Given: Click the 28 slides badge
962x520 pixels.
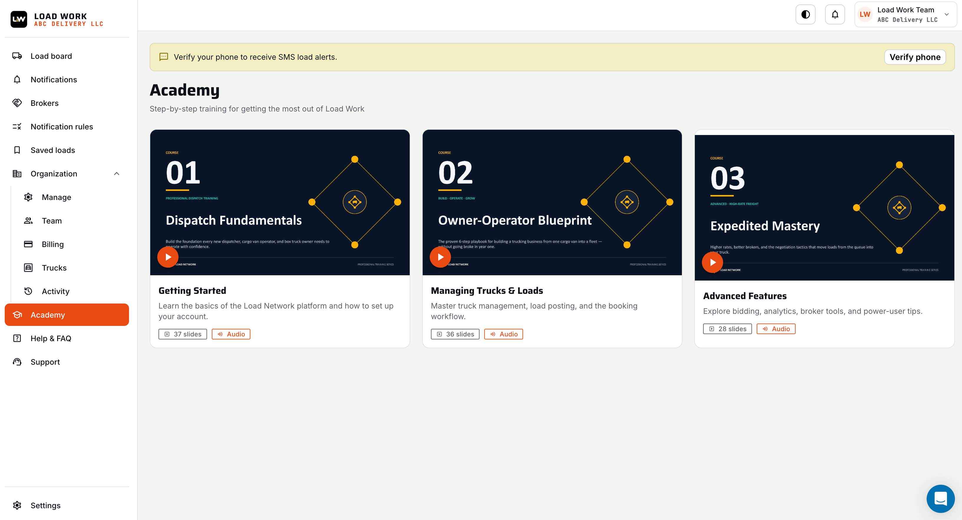Looking at the screenshot, I should point(728,329).
